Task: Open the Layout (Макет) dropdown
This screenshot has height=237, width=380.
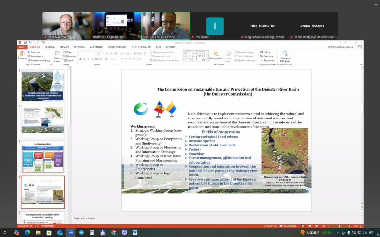Action: click(x=68, y=52)
